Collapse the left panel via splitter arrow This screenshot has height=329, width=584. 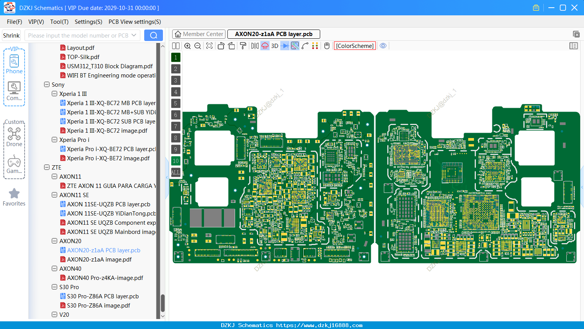(x=167, y=177)
